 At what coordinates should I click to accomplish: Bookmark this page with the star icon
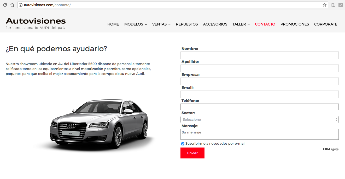[325, 5]
